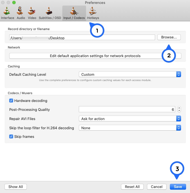Click the 'Record directory or filename' heading
Screen dimensions: 190x193
[29, 29]
